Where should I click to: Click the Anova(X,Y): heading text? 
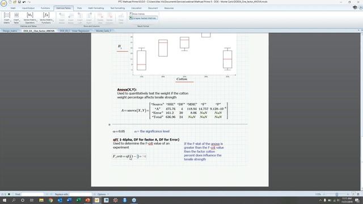click(127, 90)
